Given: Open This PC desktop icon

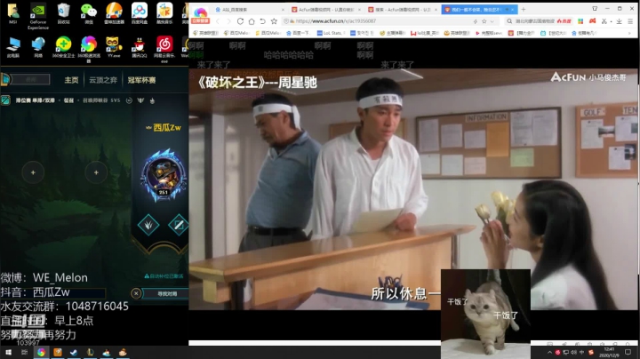Looking at the screenshot, I should [13, 47].
